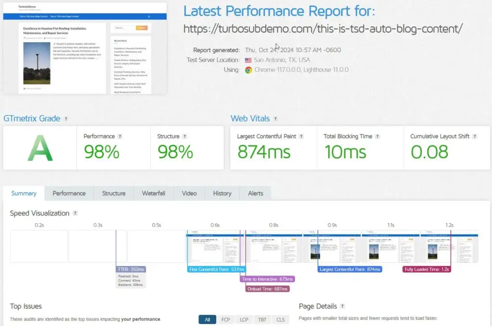
Task: Open the tested page screenshot preview
Action: [x=85, y=48]
